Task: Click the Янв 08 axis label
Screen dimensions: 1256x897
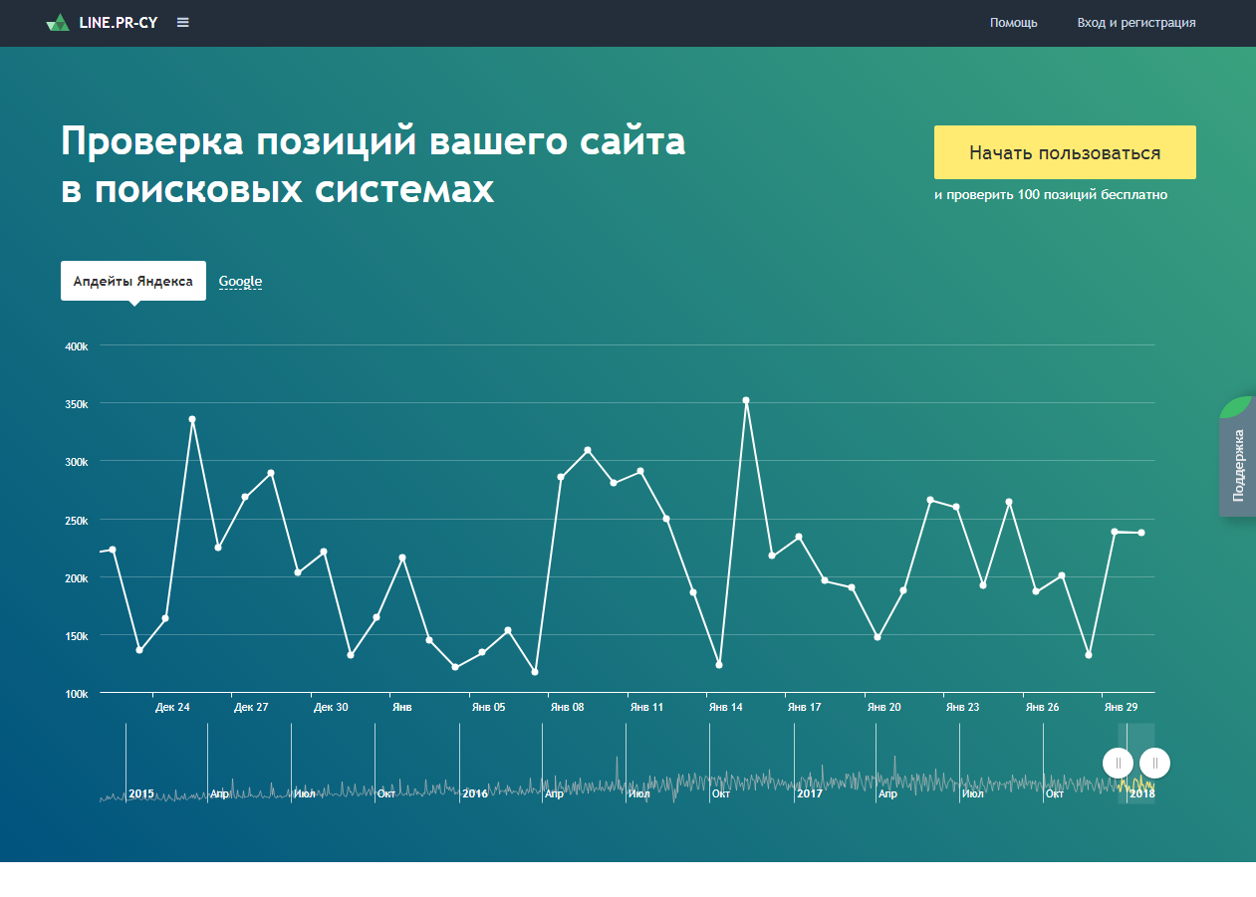Action: (x=567, y=708)
